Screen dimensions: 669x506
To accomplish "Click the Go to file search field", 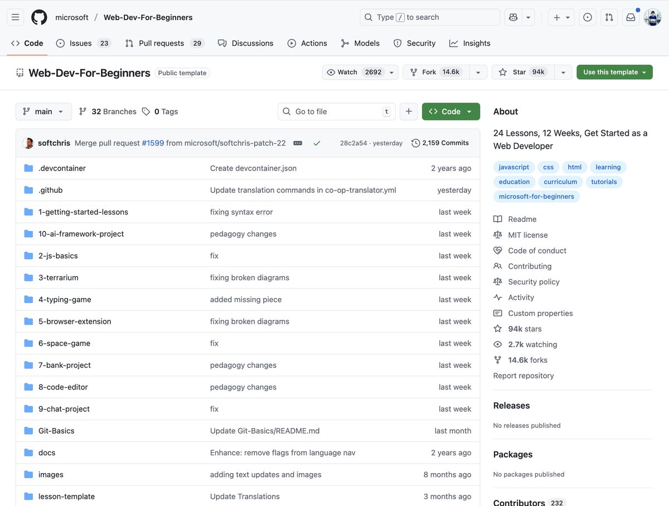I will pyautogui.click(x=336, y=111).
